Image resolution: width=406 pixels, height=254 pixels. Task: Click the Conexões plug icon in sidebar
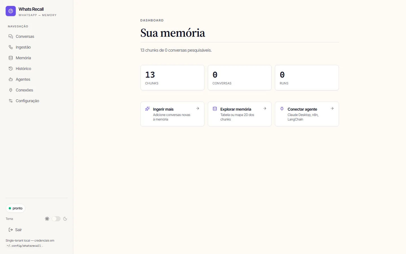click(x=11, y=90)
